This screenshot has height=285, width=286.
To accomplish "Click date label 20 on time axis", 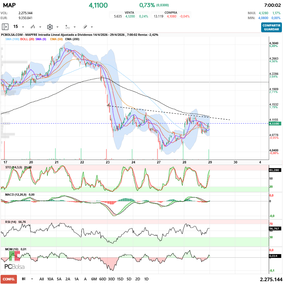I will click(31, 162).
